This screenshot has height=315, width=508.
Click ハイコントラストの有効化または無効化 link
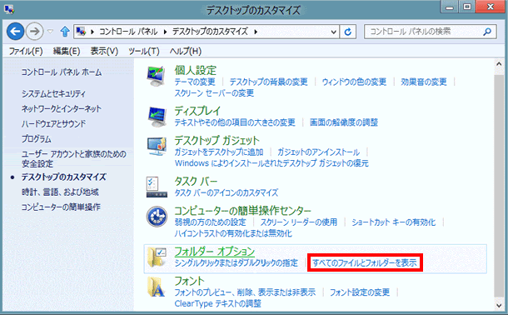[x=233, y=233]
